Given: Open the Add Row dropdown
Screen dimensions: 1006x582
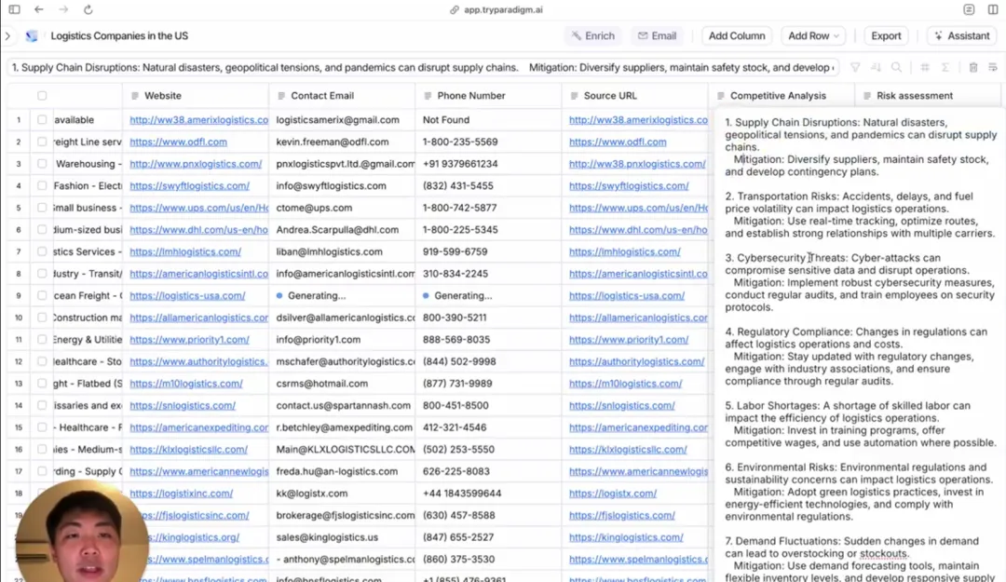Looking at the screenshot, I should [813, 36].
